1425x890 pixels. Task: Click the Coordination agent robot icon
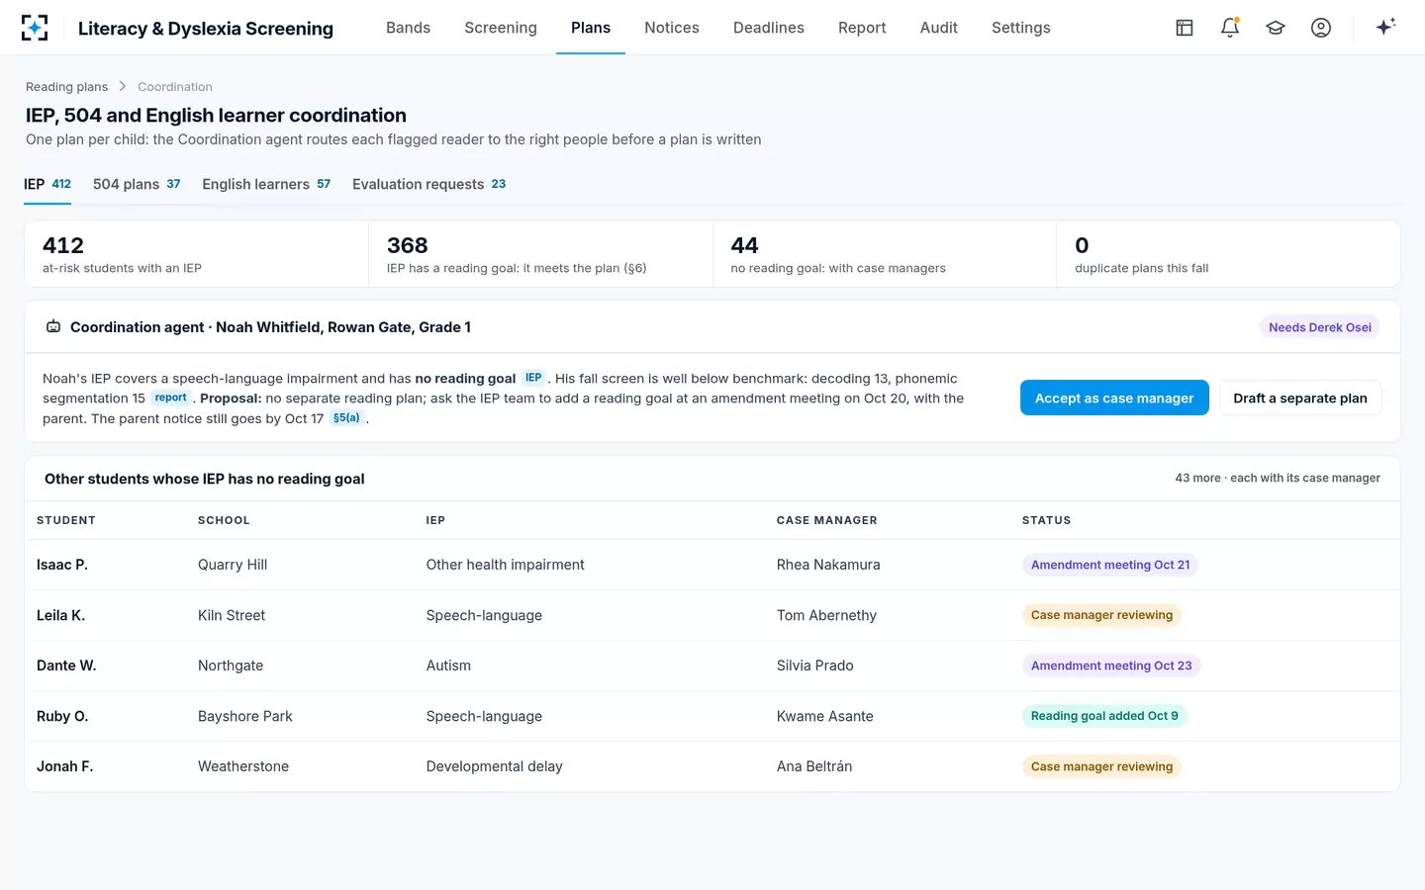pyautogui.click(x=53, y=327)
